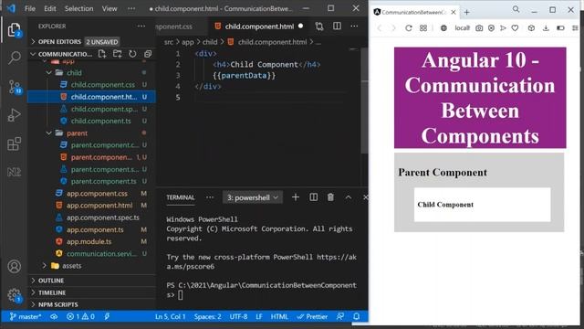Click the Prettier status bar item
The height and width of the screenshot is (329, 584).
tap(312, 317)
